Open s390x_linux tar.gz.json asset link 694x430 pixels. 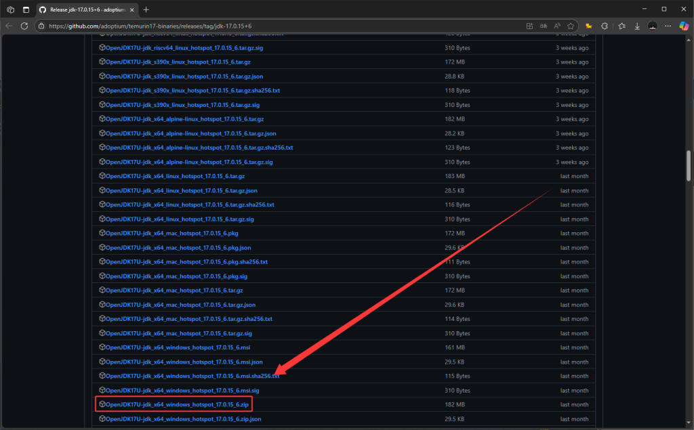[184, 76]
